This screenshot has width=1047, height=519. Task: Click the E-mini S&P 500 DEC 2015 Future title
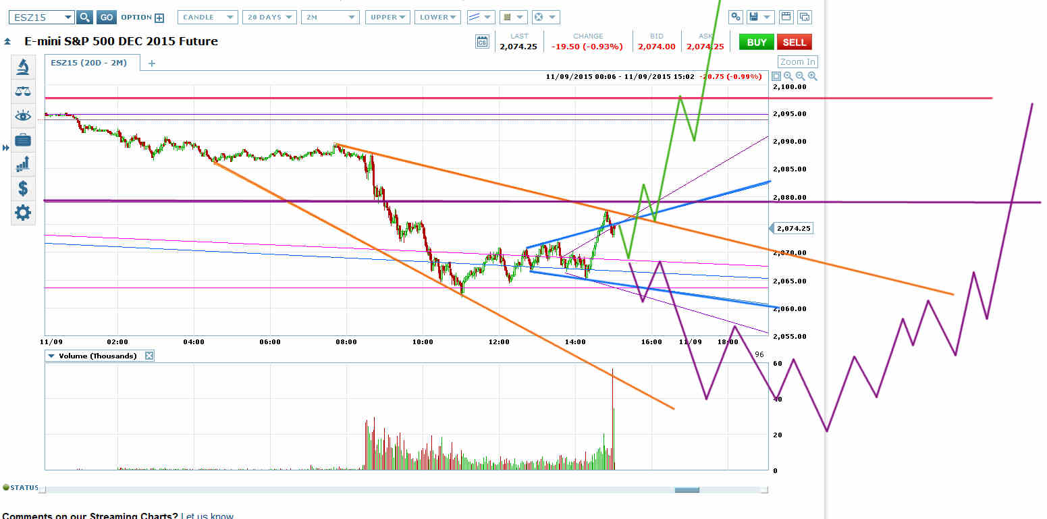click(x=121, y=41)
